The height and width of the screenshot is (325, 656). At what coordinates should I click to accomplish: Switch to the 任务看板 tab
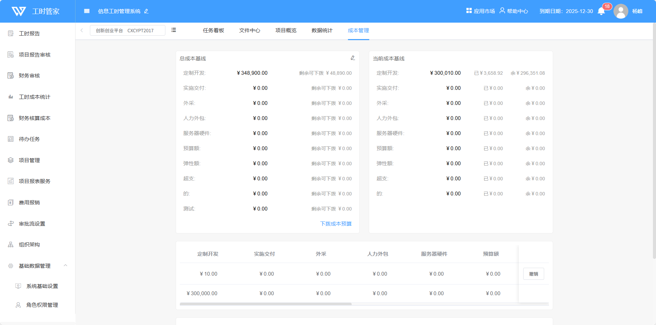point(213,31)
